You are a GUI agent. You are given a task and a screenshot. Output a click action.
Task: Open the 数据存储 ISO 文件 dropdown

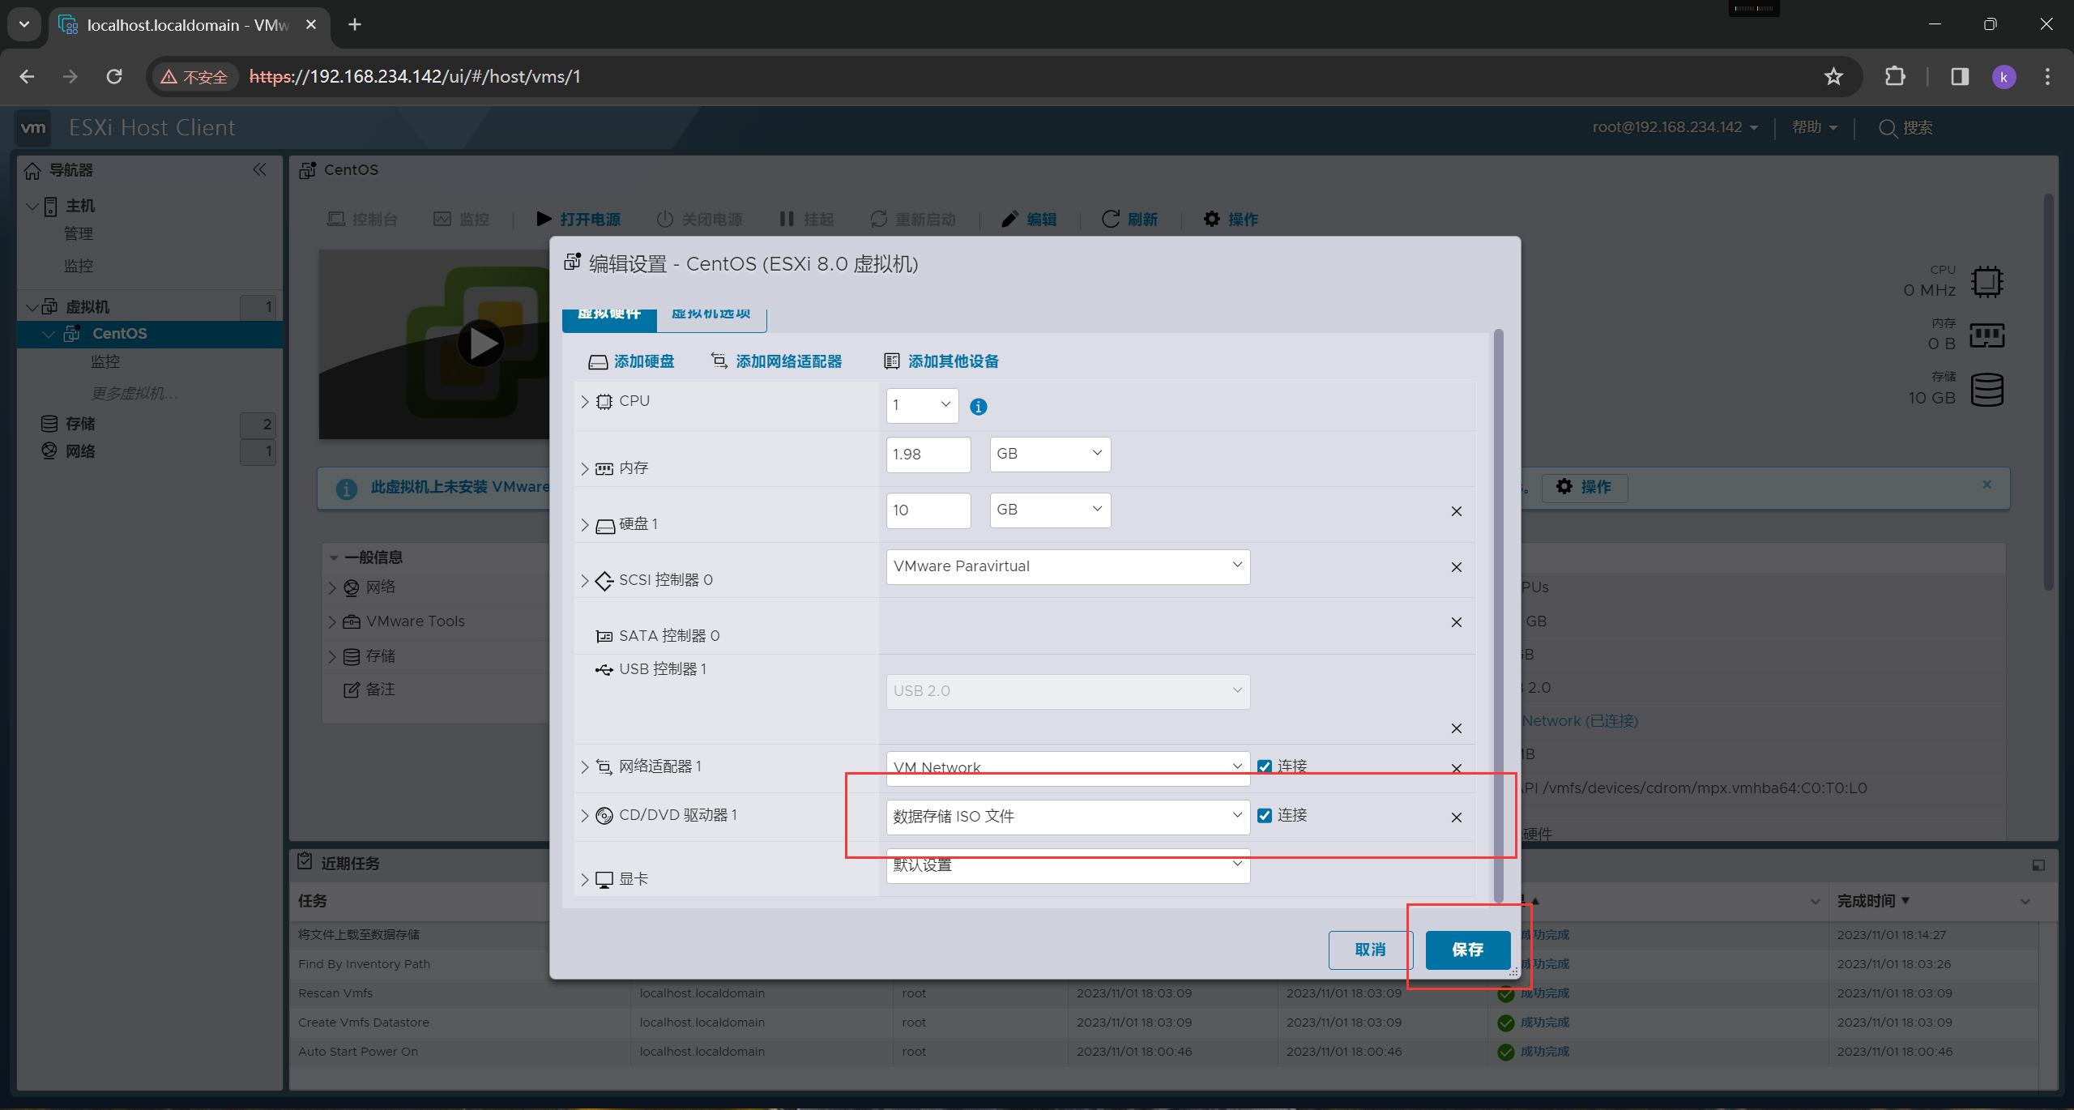coord(1068,817)
